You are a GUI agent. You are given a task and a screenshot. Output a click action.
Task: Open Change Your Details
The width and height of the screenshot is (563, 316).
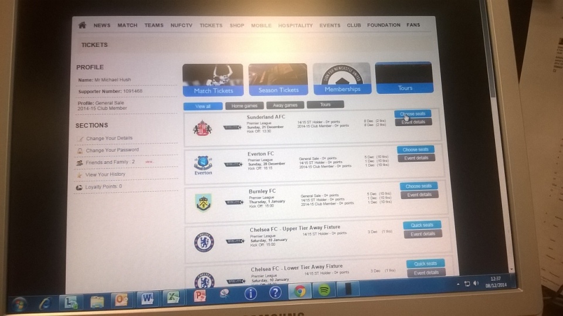109,138
